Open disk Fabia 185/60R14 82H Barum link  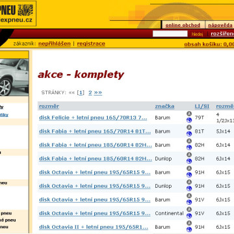(x=96, y=145)
